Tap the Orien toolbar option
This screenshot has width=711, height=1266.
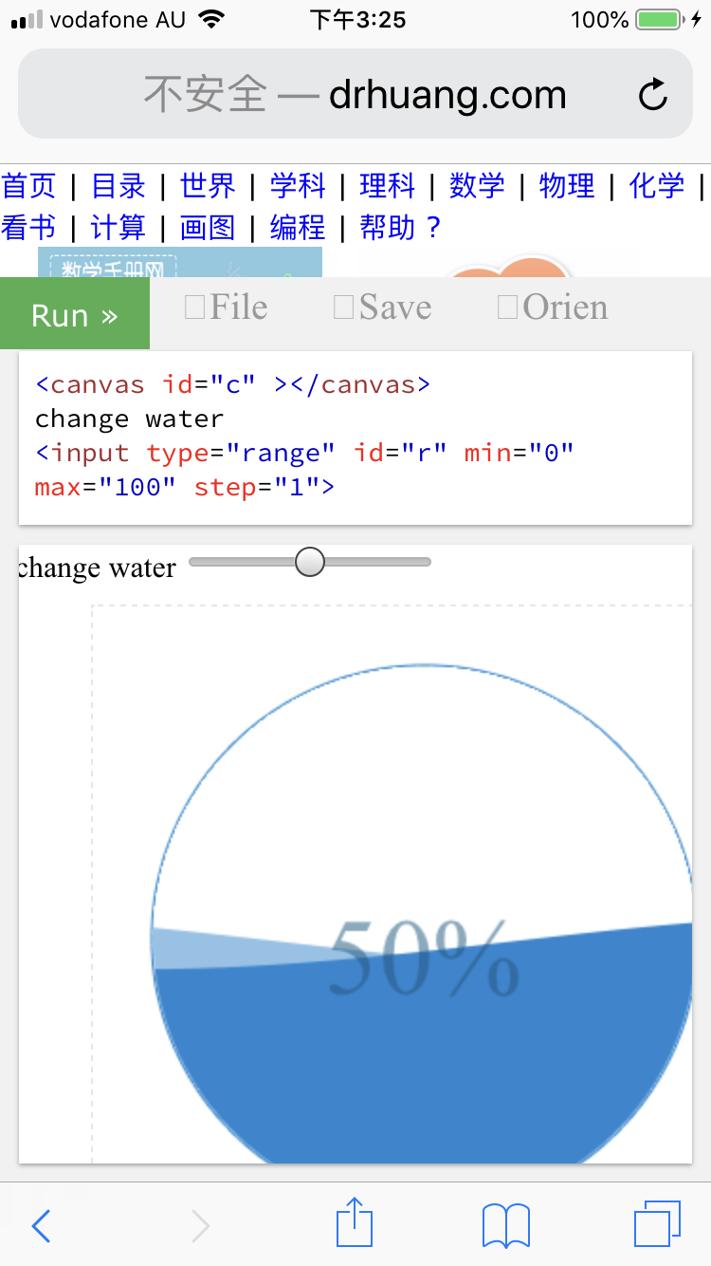coord(553,307)
